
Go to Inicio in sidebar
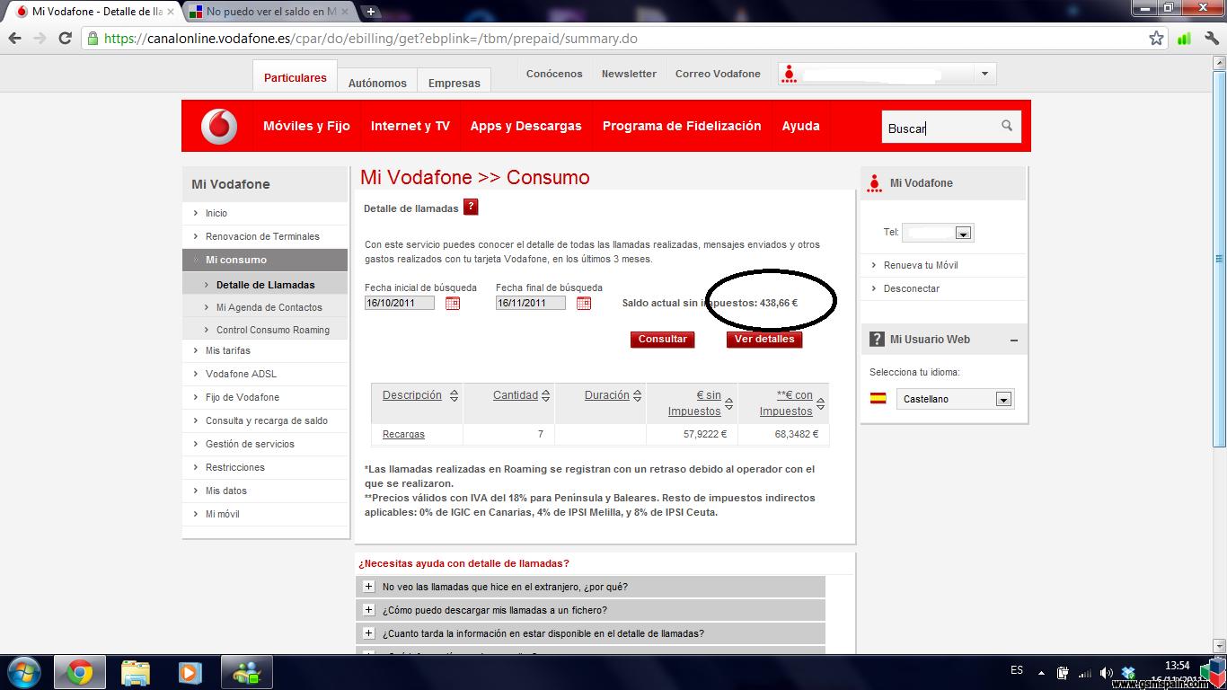(216, 213)
